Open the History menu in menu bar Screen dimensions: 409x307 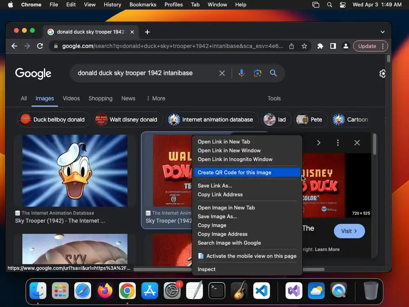click(112, 5)
